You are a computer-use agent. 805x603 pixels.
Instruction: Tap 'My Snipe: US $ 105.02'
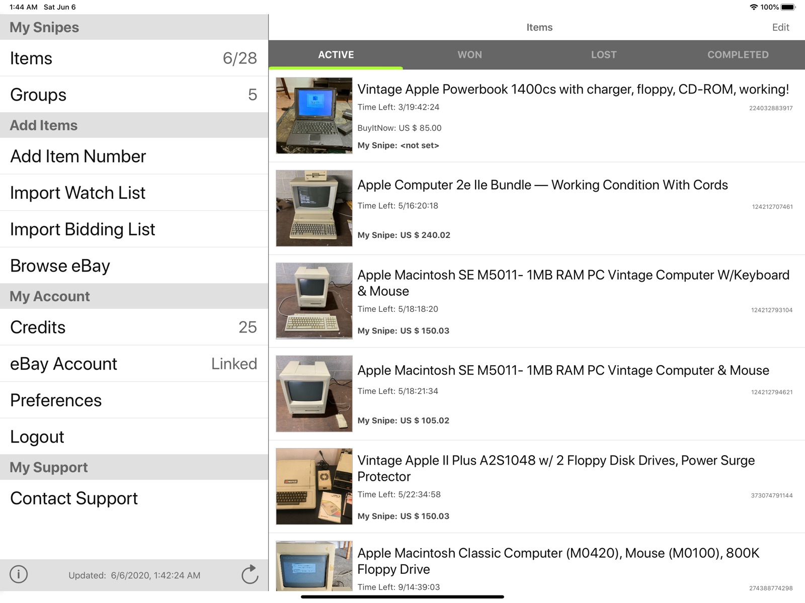tap(403, 420)
